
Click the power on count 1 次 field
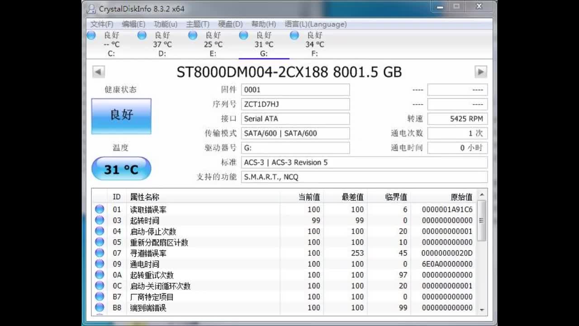(x=458, y=133)
